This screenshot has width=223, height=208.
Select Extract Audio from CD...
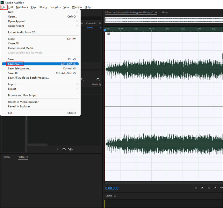click(x=40, y=32)
